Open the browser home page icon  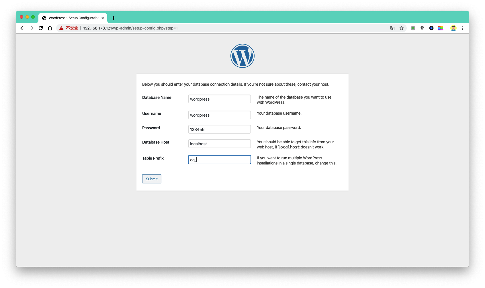(50, 28)
